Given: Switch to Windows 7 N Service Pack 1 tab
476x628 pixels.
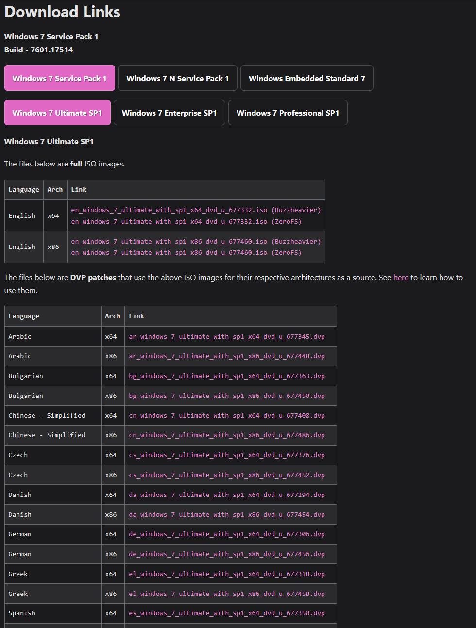Looking at the screenshot, I should [x=178, y=78].
